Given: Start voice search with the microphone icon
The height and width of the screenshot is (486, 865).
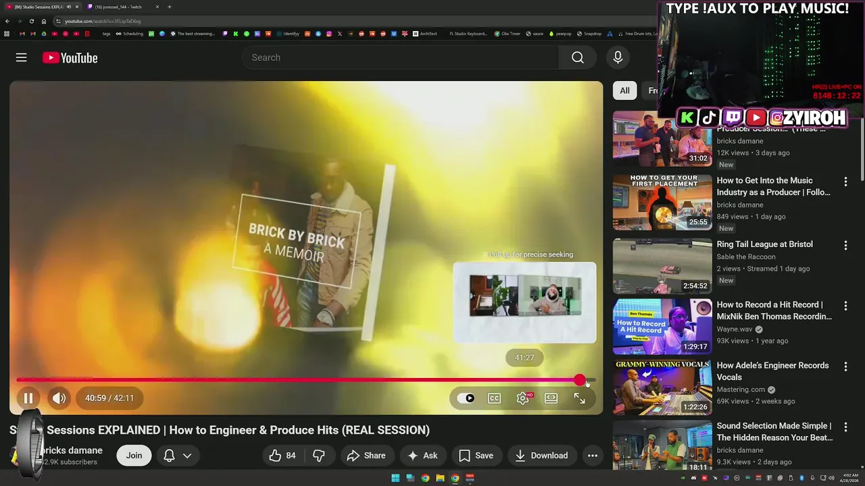Looking at the screenshot, I should click(618, 57).
